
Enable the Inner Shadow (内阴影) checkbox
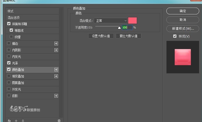click(9, 50)
